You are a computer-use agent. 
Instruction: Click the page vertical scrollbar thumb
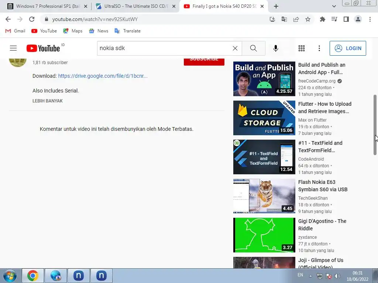click(375, 125)
